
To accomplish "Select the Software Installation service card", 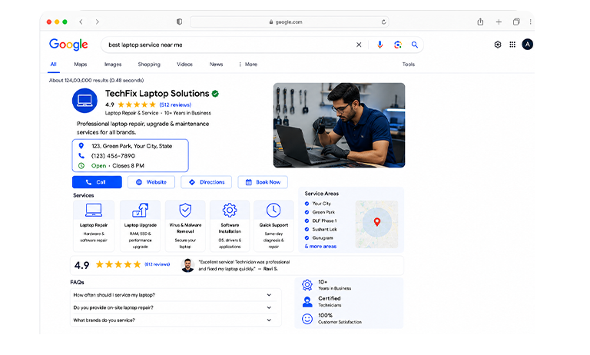I will [230, 226].
